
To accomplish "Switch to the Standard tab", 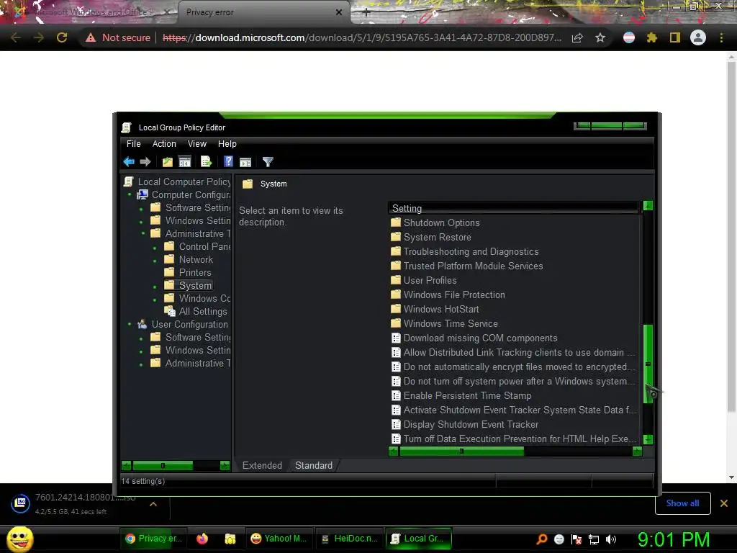I will click(x=314, y=465).
